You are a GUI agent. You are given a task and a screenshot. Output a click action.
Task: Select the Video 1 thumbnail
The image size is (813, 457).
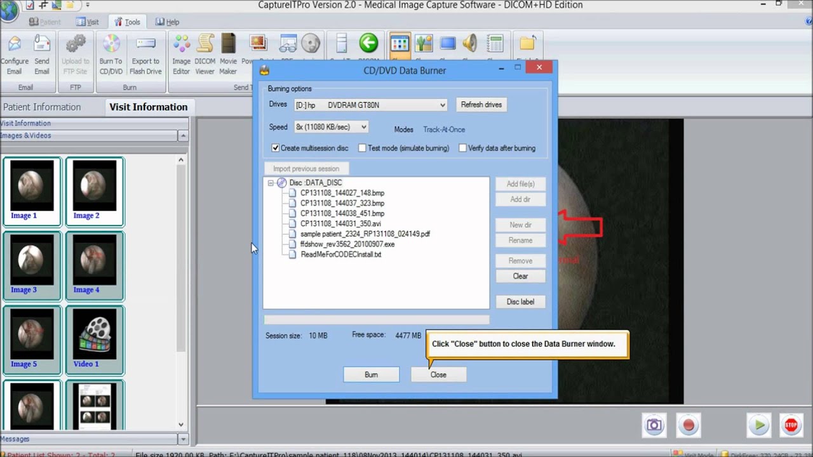pyautogui.click(x=95, y=339)
